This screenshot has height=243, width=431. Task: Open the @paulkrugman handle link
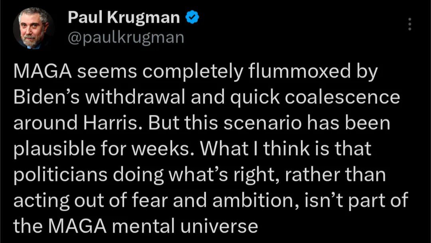(125, 37)
